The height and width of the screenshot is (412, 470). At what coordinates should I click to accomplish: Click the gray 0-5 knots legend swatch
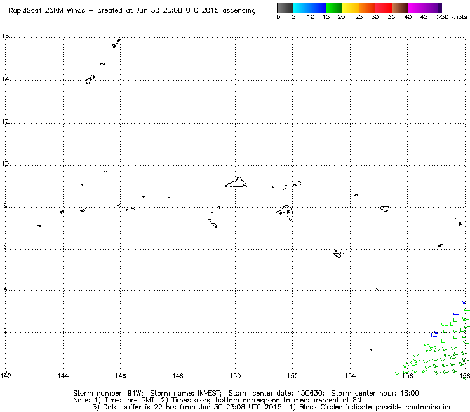[x=285, y=8]
